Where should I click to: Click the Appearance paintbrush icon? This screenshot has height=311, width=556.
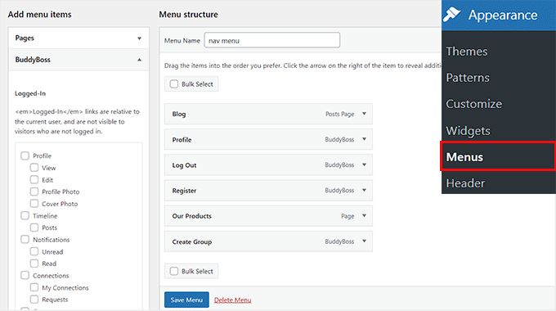[x=451, y=15]
